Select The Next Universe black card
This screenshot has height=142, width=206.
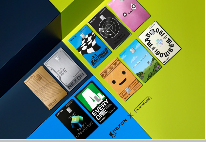[x=76, y=119]
